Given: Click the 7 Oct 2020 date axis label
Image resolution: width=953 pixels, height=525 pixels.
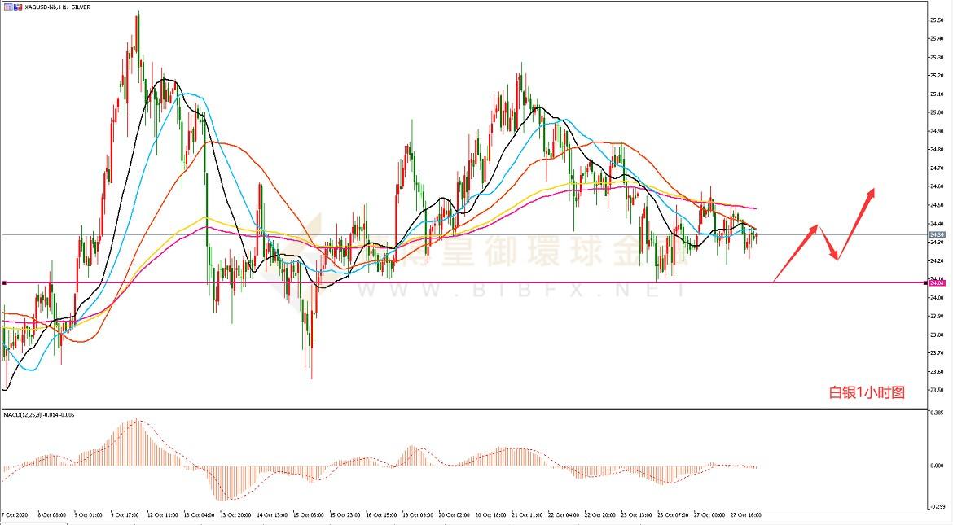Looking at the screenshot, I should (x=15, y=514).
